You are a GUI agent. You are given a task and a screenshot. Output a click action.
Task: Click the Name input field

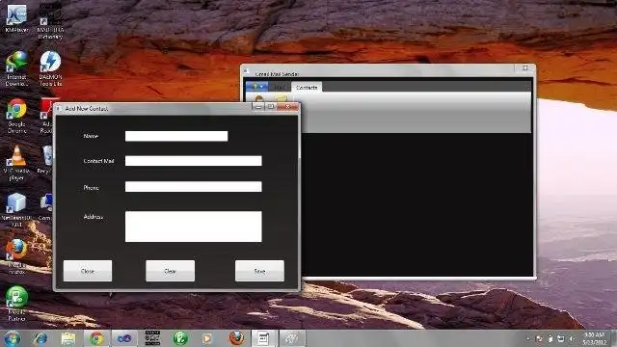click(x=176, y=136)
